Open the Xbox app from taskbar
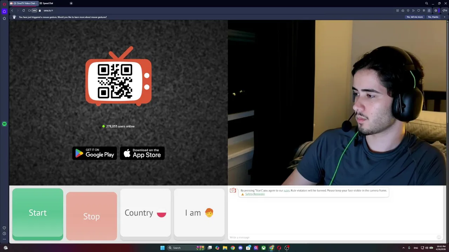The width and height of the screenshot is (449, 252). click(x=263, y=248)
